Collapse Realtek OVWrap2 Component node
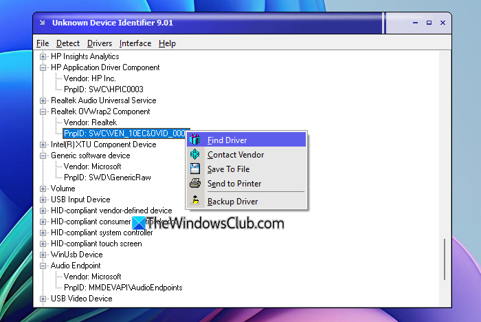This screenshot has height=322, width=481. point(43,111)
